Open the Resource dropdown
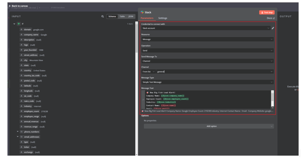The width and height of the screenshot is (302, 158). click(207, 39)
